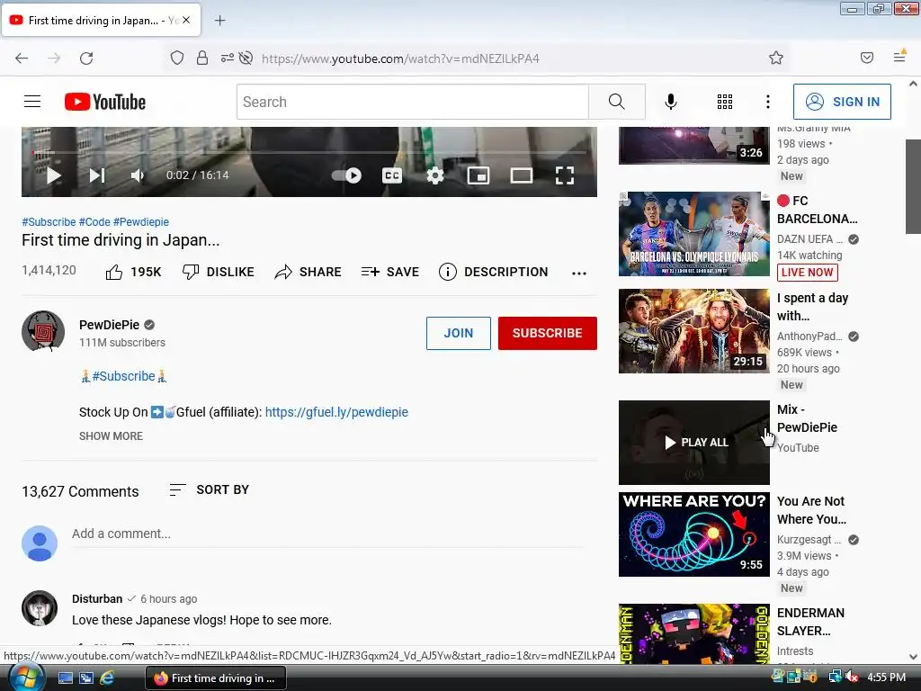Click DISLIKE on the video
Image resolution: width=921 pixels, height=691 pixels.
tap(218, 272)
